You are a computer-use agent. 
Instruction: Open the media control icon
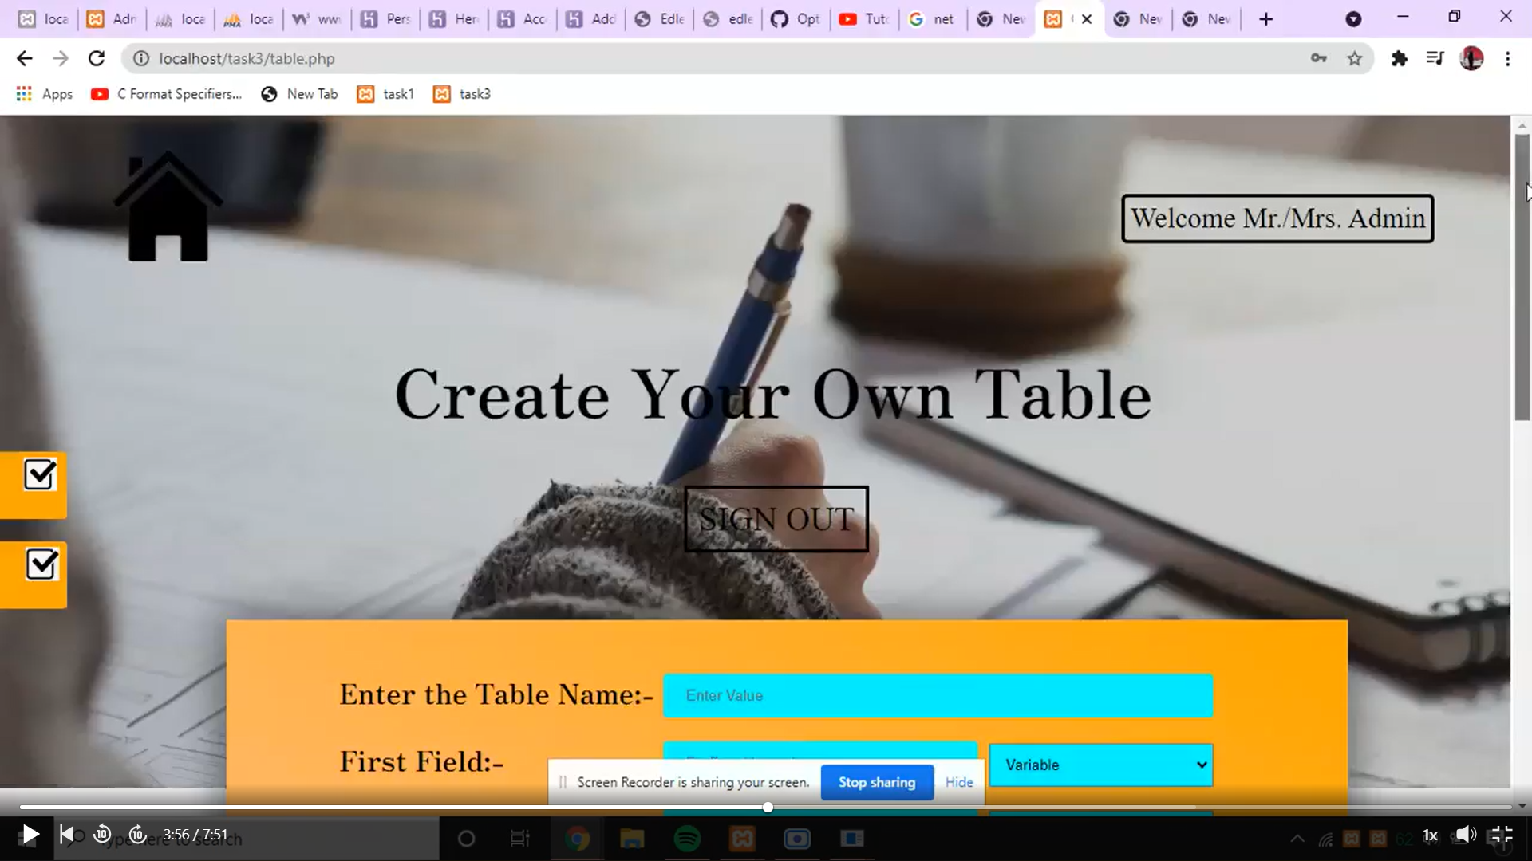(1435, 58)
